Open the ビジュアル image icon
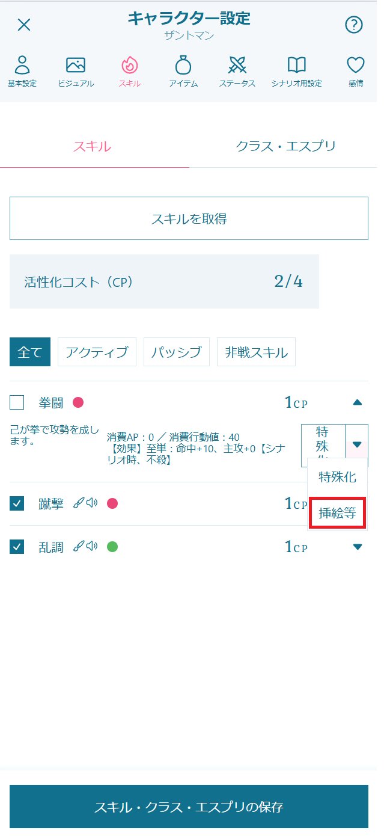384x836 pixels. [76, 65]
